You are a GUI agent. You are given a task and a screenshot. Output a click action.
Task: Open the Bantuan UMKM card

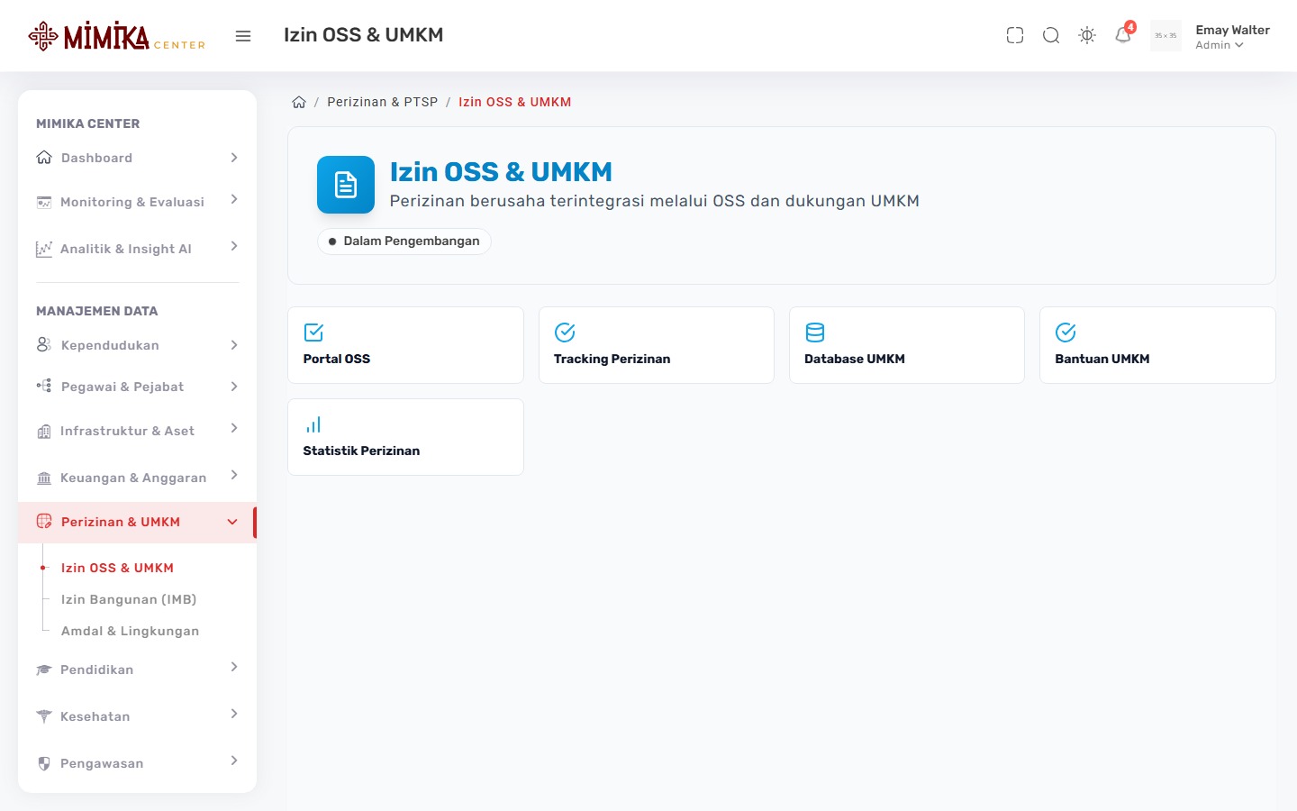pyautogui.click(x=1157, y=345)
